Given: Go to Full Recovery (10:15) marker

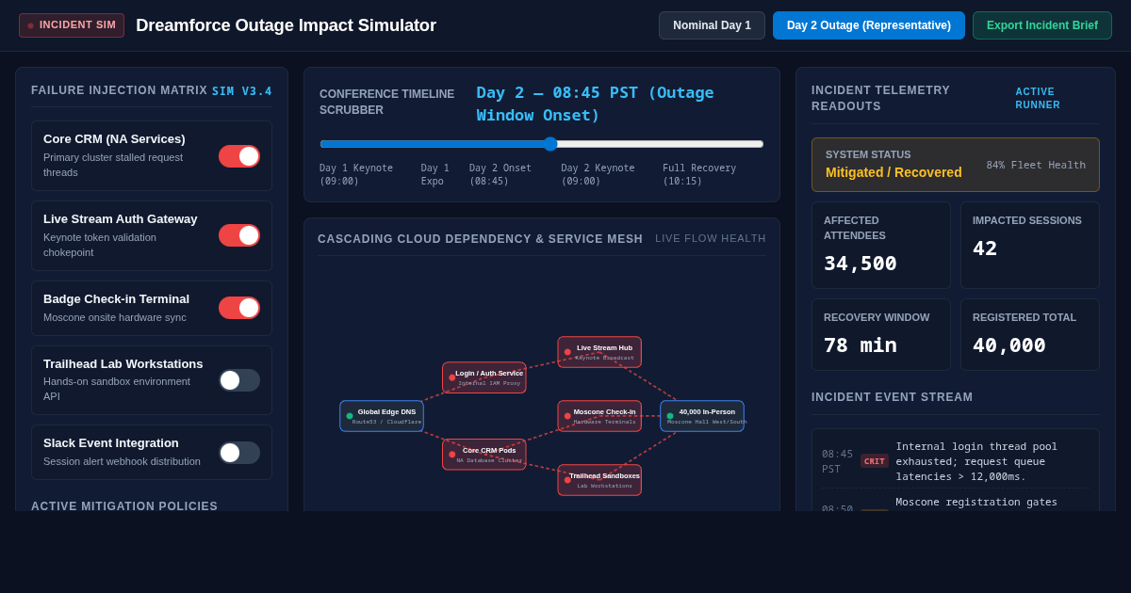Looking at the screenshot, I should [x=699, y=174].
